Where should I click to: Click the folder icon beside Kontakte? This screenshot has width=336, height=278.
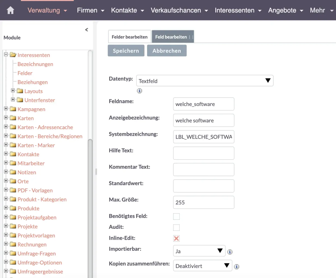click(13, 154)
